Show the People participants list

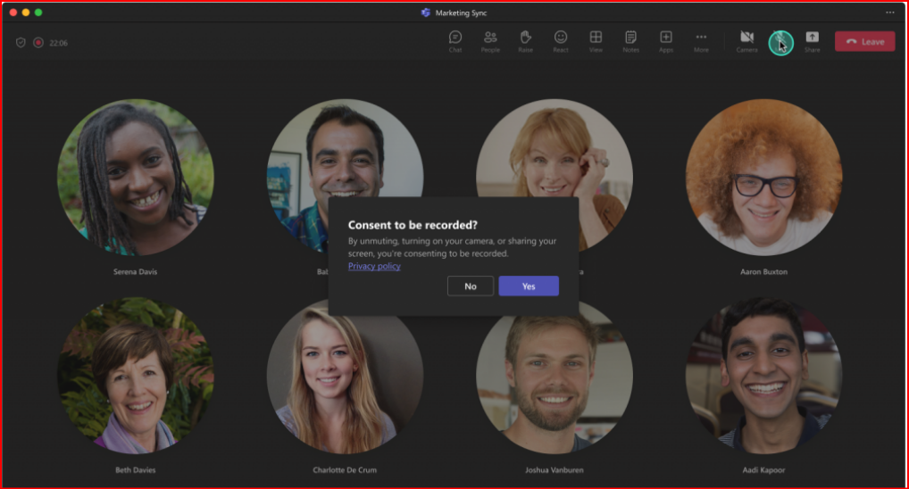(490, 40)
